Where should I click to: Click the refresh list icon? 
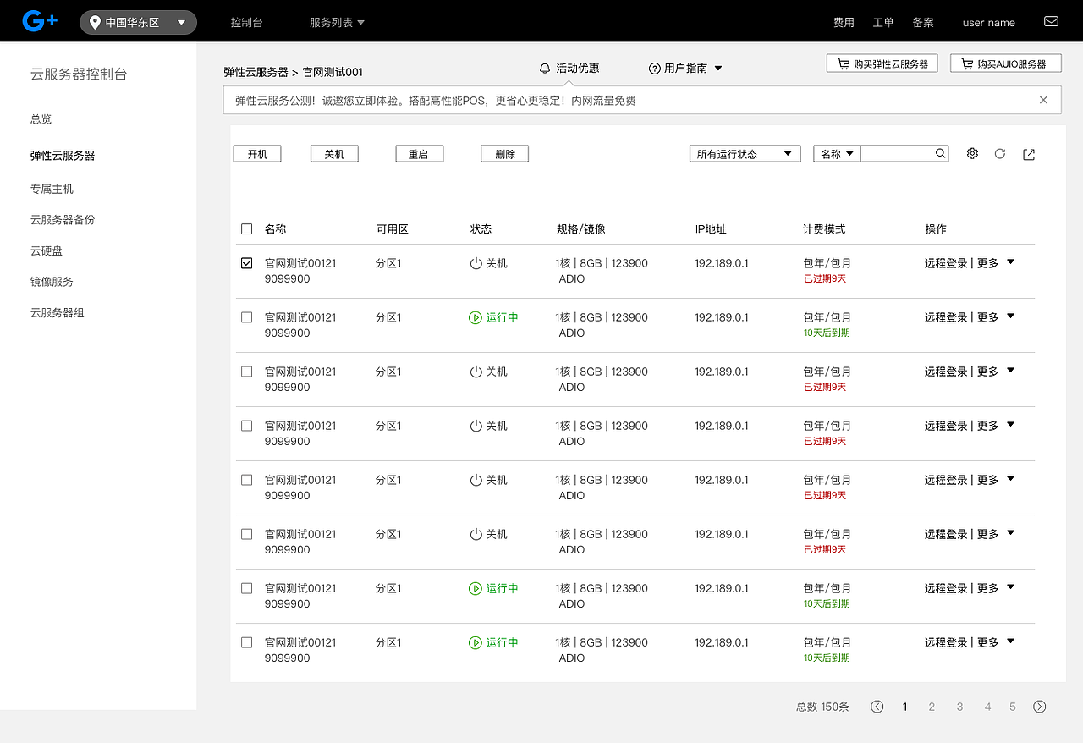click(x=1000, y=154)
